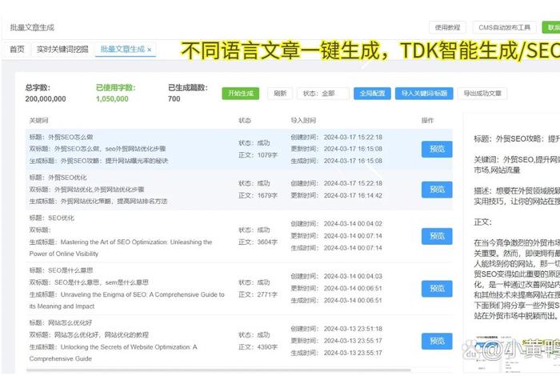Click timestamp 2024-03-17 16:15:08 next to 更新时间
Image resolution: width=560 pixels, height=376 pixels.
point(353,149)
